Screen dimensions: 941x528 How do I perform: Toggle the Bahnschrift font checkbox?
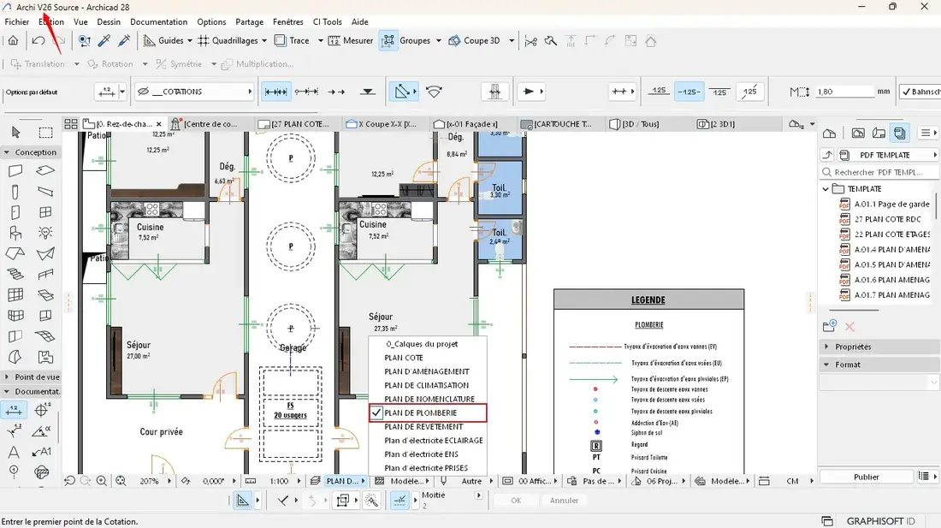906,92
